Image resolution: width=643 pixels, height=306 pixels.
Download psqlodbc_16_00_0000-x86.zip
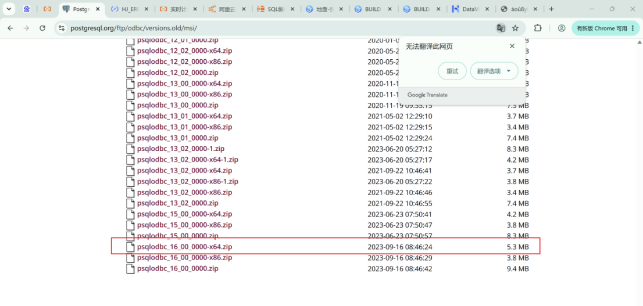tap(184, 258)
